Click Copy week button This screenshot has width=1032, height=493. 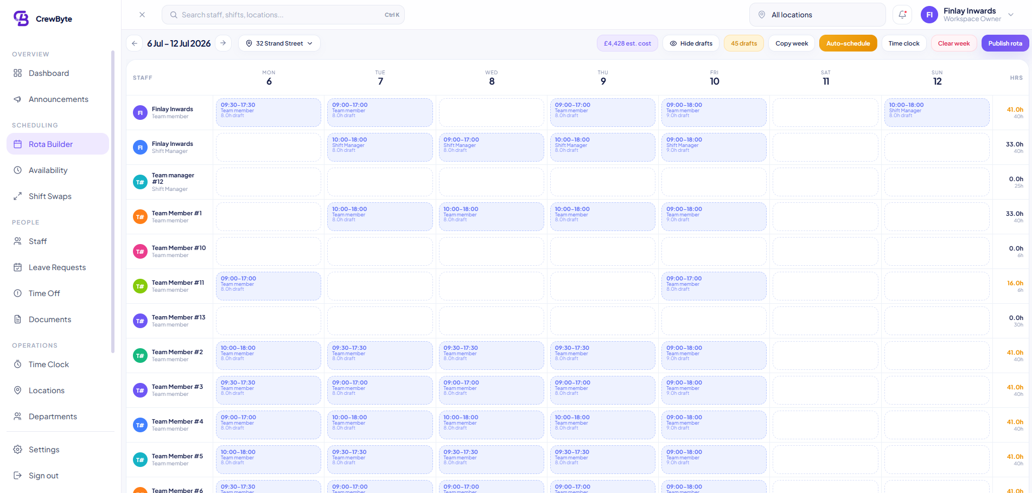792,43
